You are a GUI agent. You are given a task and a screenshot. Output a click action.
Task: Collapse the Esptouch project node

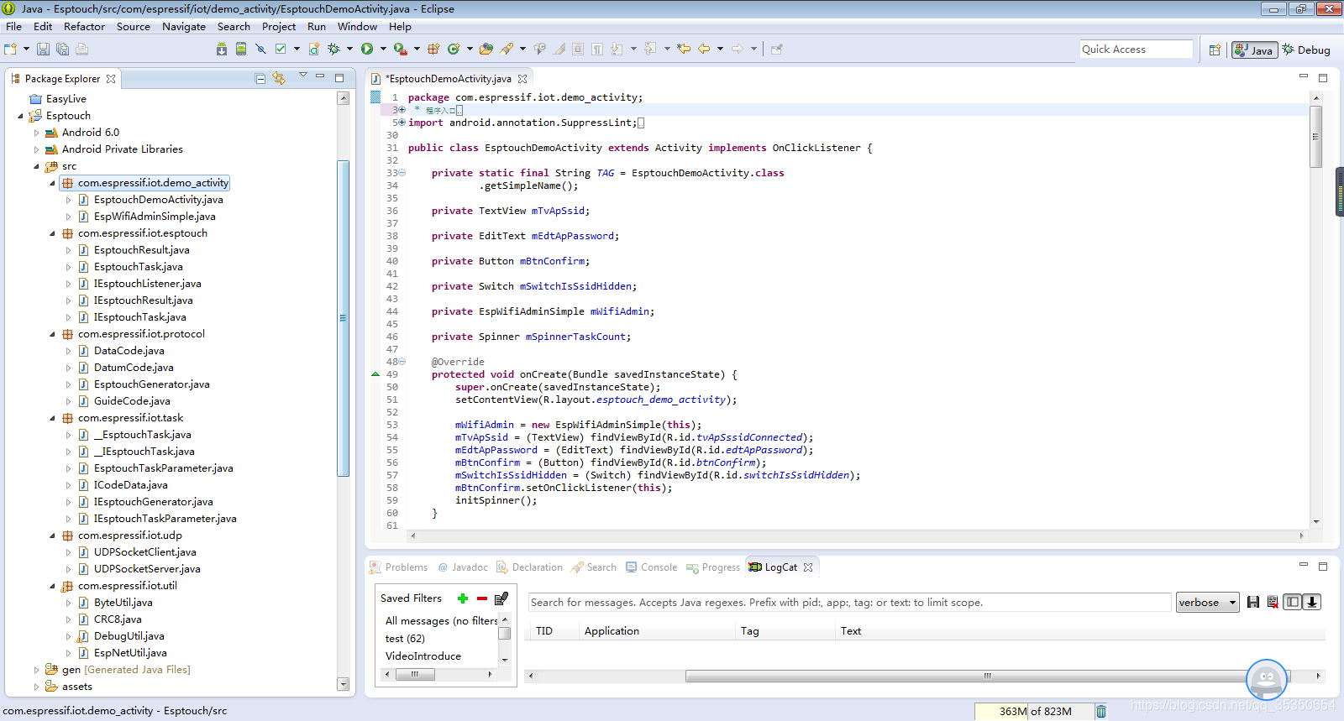tap(21, 116)
